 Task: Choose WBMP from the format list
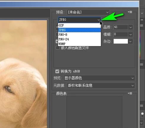coord(80,44)
